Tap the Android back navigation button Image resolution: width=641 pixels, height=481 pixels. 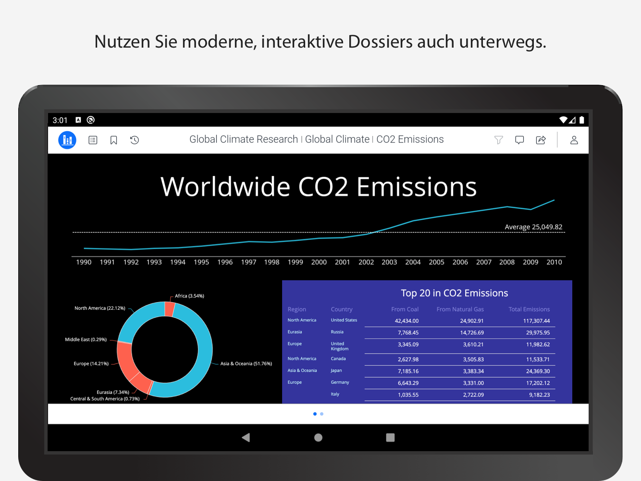coord(246,437)
